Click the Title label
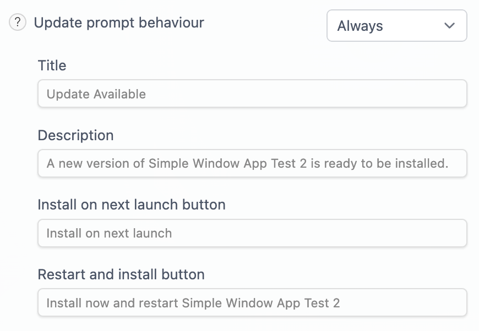This screenshot has width=479, height=331. pos(52,65)
